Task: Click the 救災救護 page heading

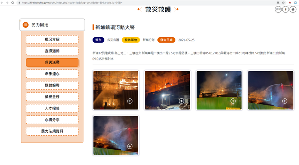Action: tap(158, 9)
